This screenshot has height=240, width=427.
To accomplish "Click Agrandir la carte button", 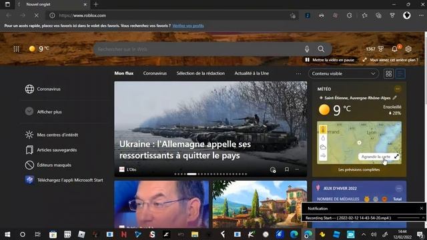I will point(379,157).
